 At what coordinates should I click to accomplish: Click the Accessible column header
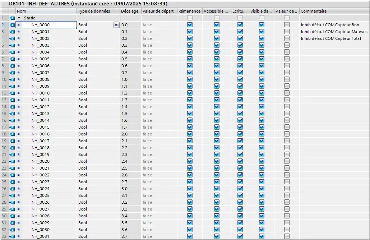tap(217, 11)
